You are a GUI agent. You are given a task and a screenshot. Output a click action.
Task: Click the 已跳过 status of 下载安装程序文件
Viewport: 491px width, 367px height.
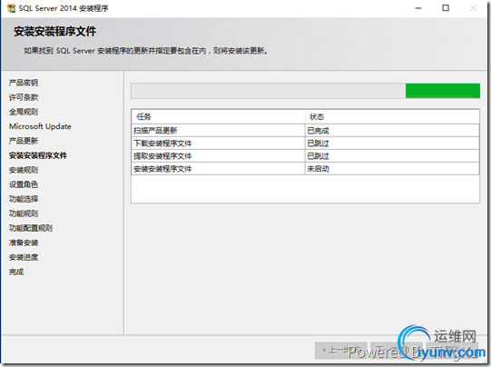392,144
